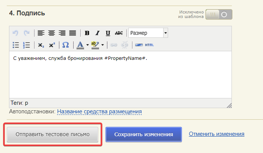The width and height of the screenshot is (263, 153).
Task: Open the HTML source editor
Action: point(149,45)
